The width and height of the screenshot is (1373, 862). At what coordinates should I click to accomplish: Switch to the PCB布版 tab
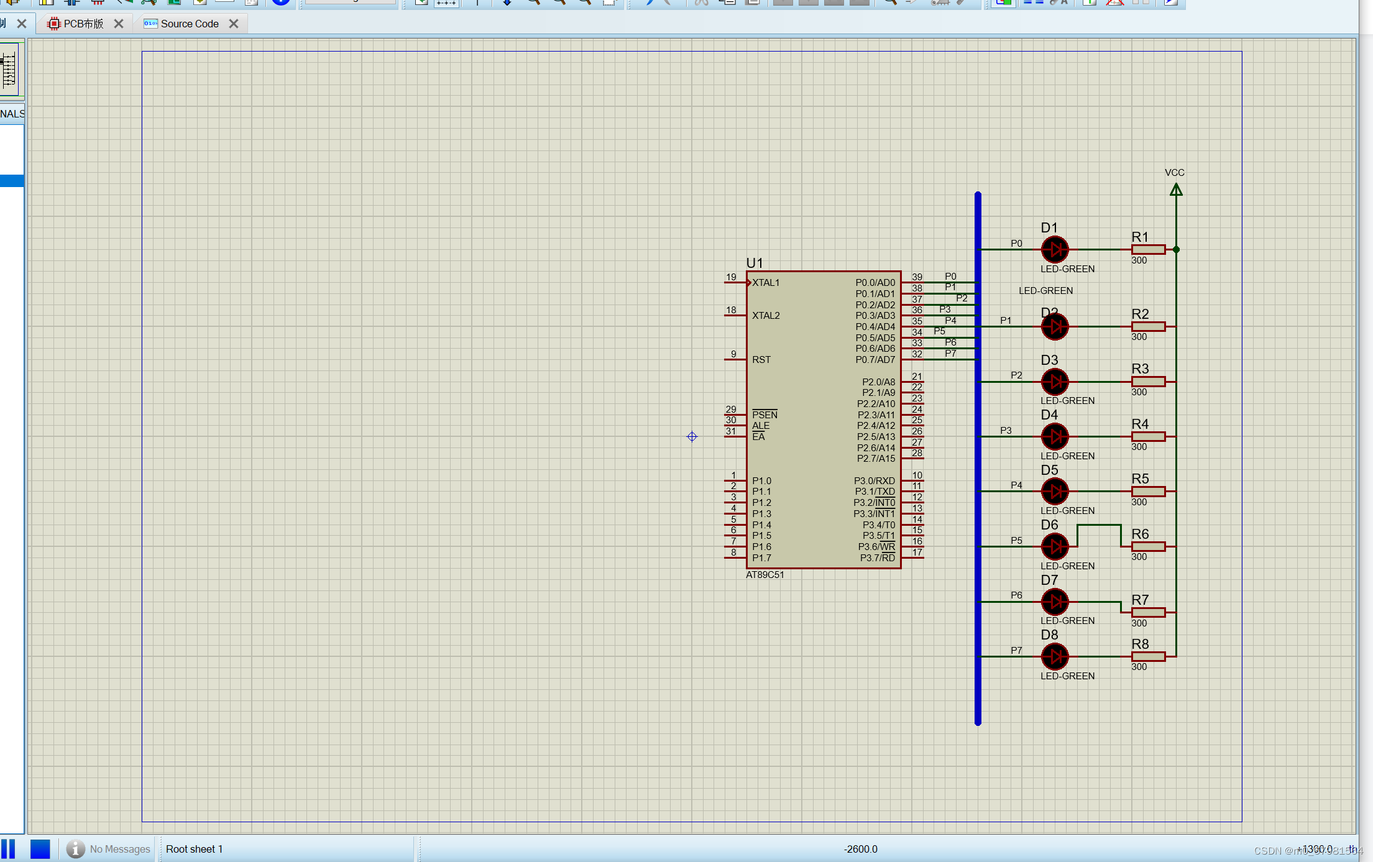click(x=83, y=24)
